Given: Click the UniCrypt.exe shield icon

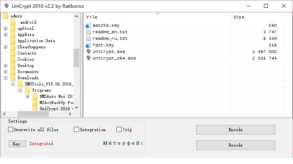Looking at the screenshot, I should [88, 51].
